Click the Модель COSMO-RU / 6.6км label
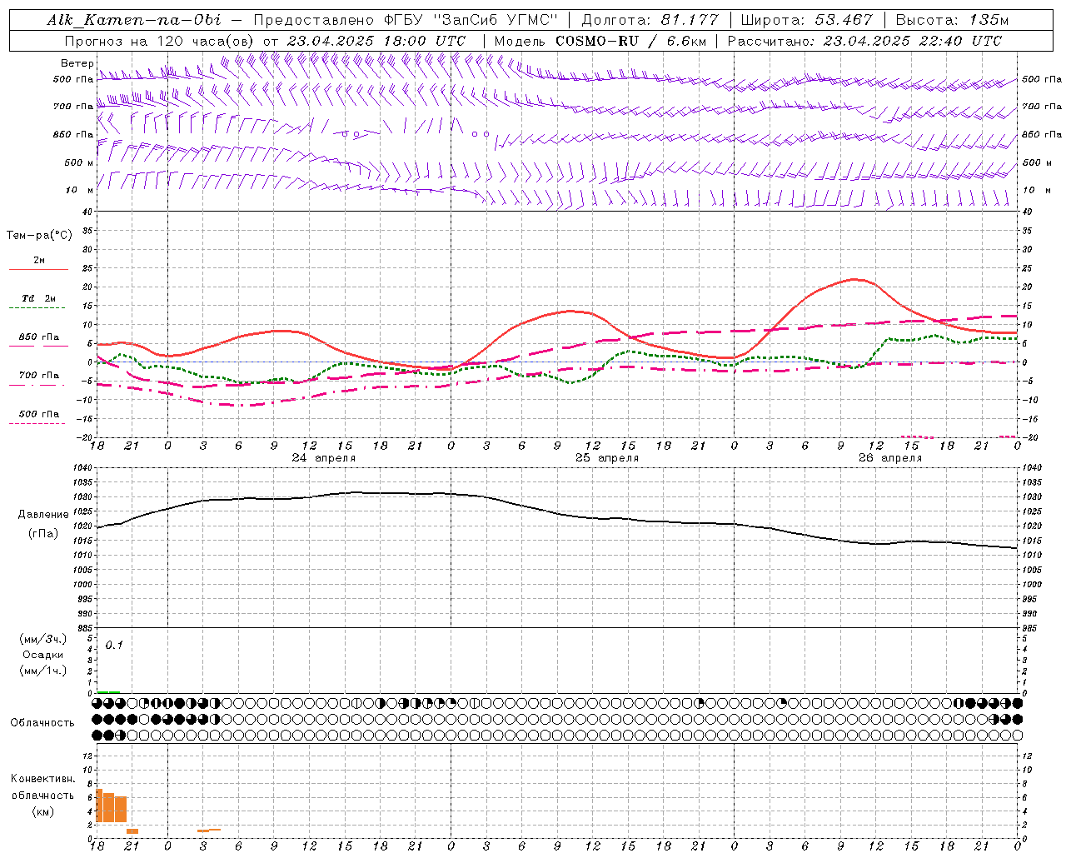The width and height of the screenshot is (1066, 853). tap(600, 41)
